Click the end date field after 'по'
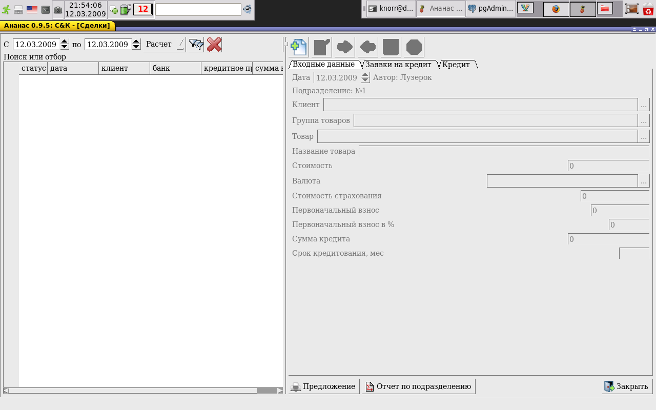 point(109,45)
